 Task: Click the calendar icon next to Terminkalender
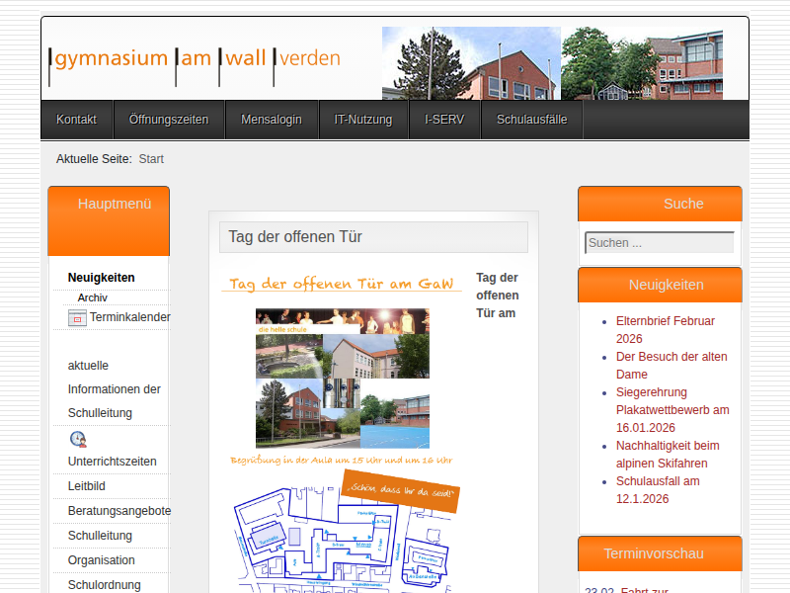(x=77, y=318)
